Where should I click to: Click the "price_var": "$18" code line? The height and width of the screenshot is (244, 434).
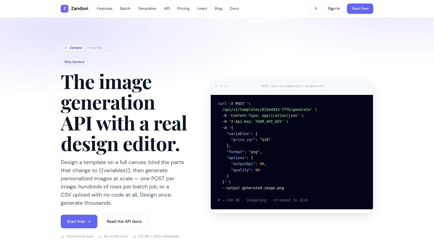point(251,140)
